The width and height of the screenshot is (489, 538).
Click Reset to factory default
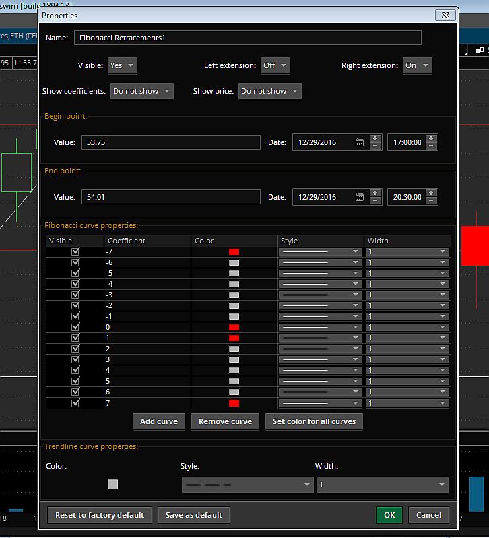click(100, 515)
